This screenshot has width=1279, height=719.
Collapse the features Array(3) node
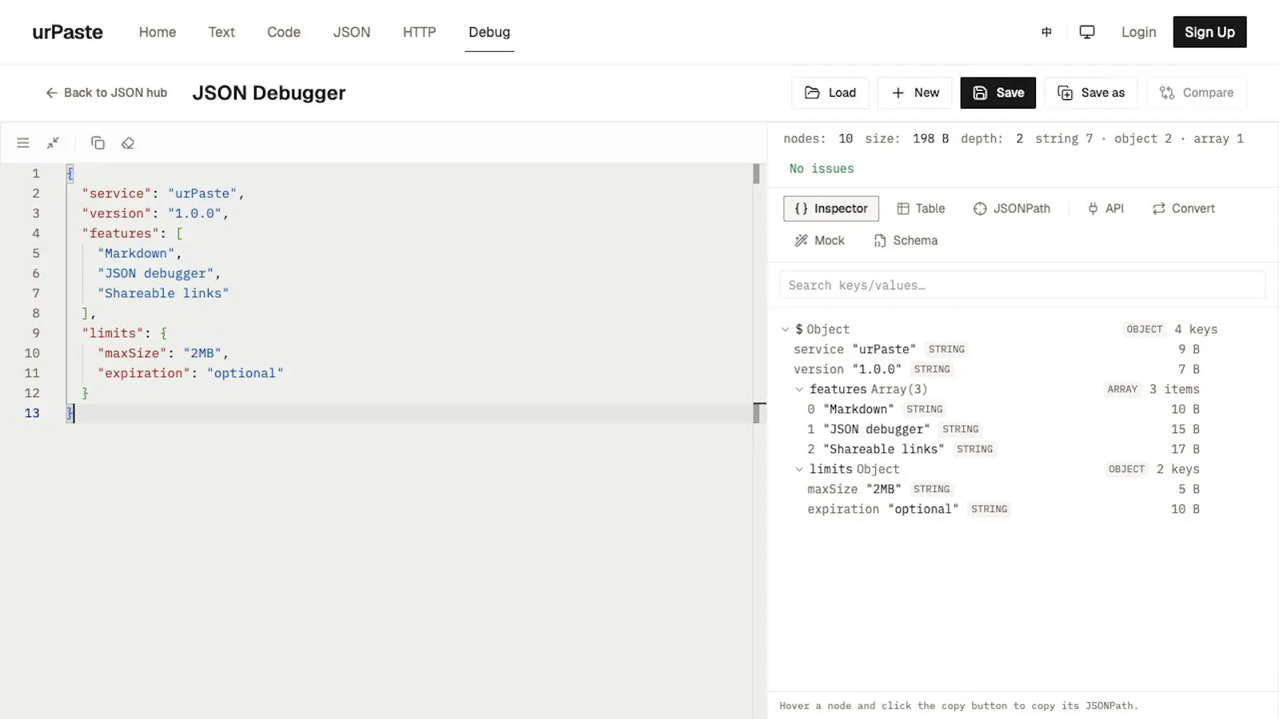799,389
